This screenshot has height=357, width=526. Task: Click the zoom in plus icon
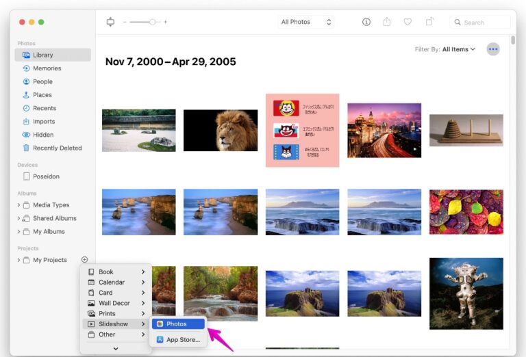(x=165, y=22)
